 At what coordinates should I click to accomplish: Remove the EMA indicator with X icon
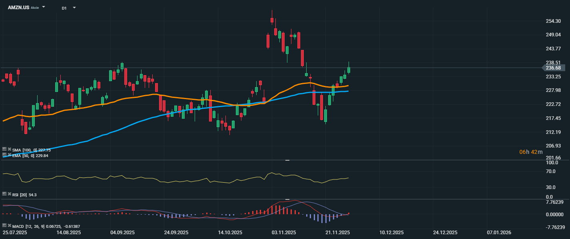click(9, 155)
